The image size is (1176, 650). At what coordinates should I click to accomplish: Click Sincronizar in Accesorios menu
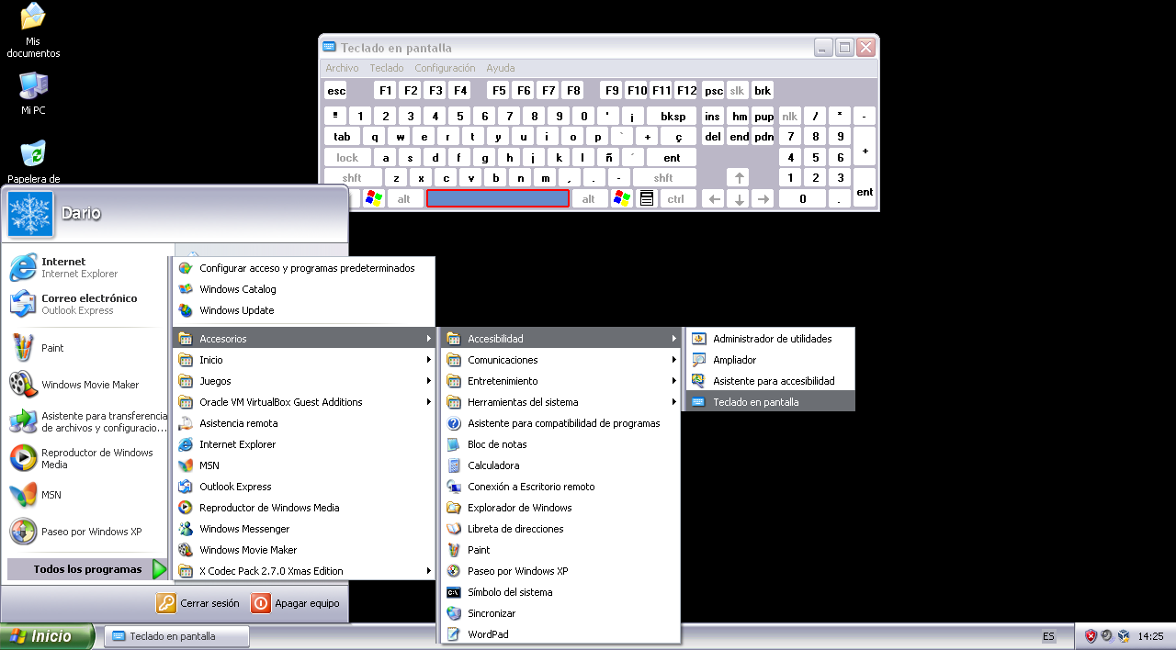[x=560, y=613]
